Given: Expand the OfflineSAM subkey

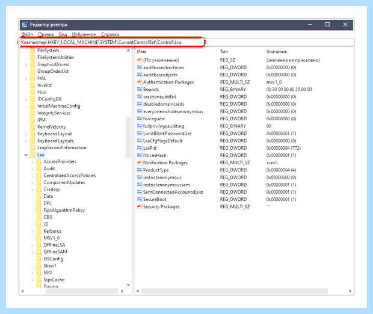Looking at the screenshot, I should 32,252.
